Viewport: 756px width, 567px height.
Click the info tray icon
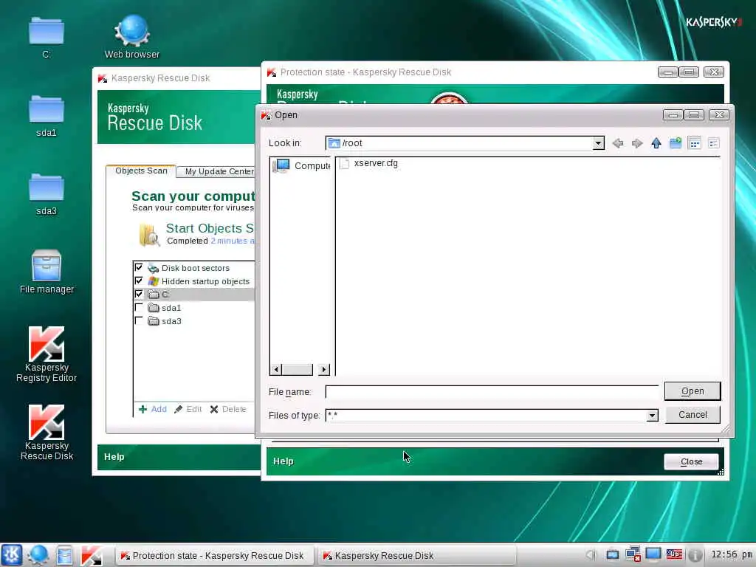pos(695,555)
